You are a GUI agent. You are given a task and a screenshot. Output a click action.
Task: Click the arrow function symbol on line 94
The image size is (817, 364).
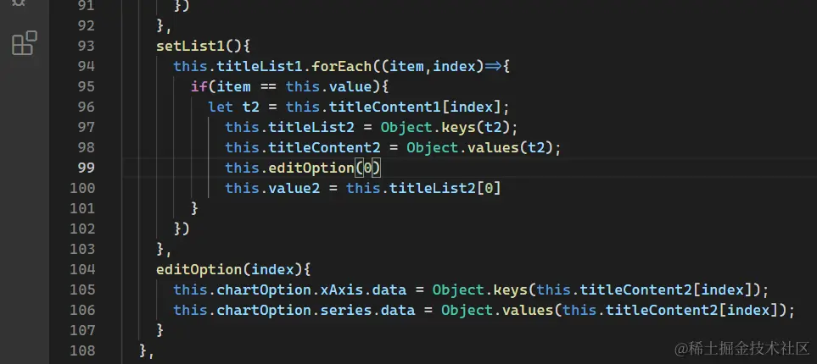click(x=495, y=66)
